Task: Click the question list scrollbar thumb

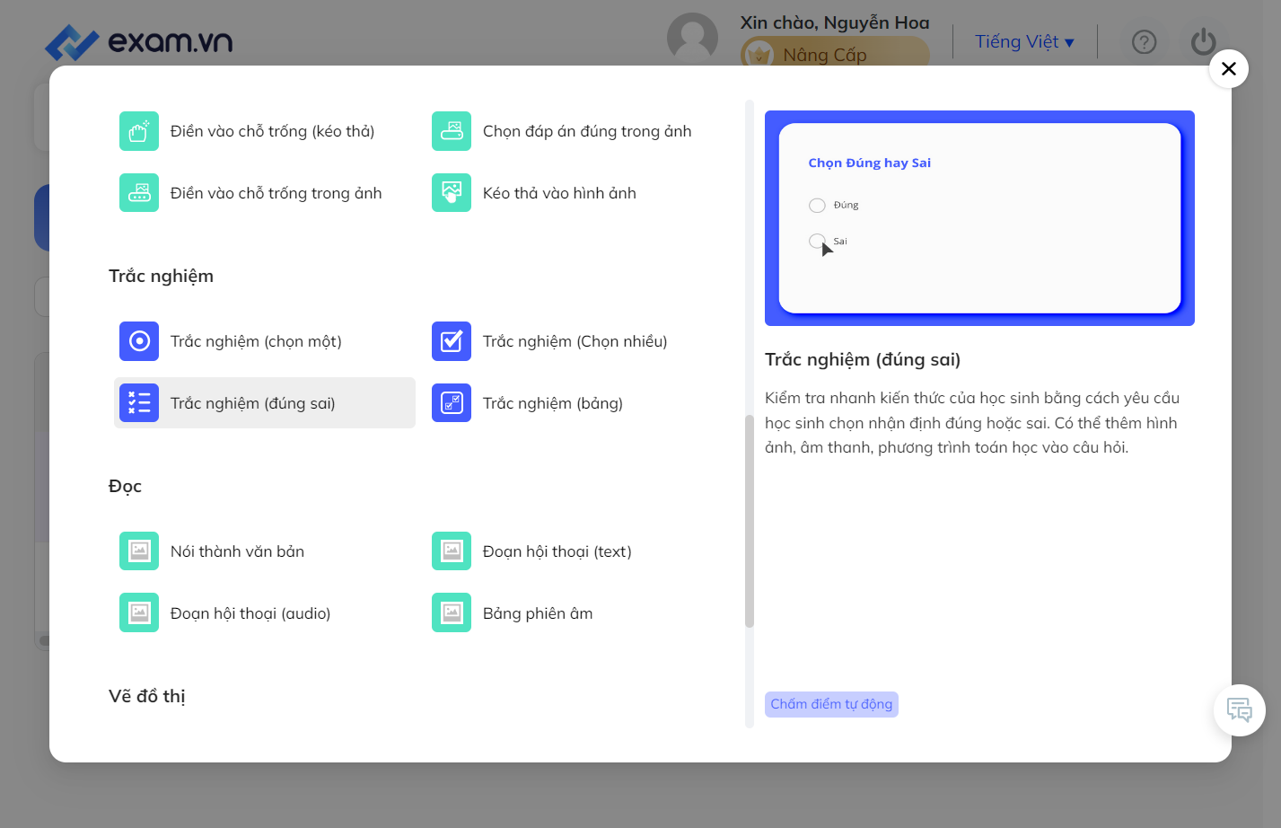Action: point(750,521)
